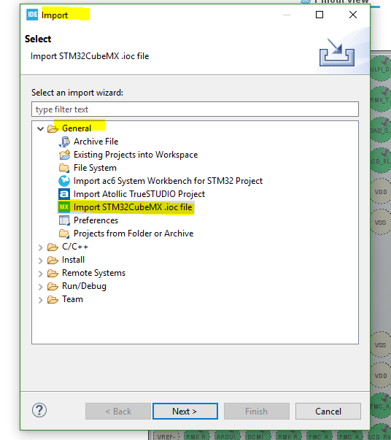The height and width of the screenshot is (440, 391).
Task: Select Import ac6 System Workbench for STM32 Project
Action: (x=168, y=181)
